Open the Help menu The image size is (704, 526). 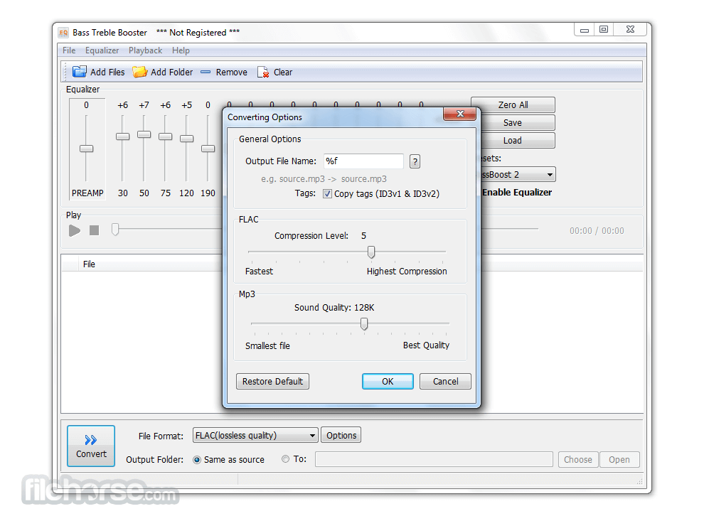181,50
